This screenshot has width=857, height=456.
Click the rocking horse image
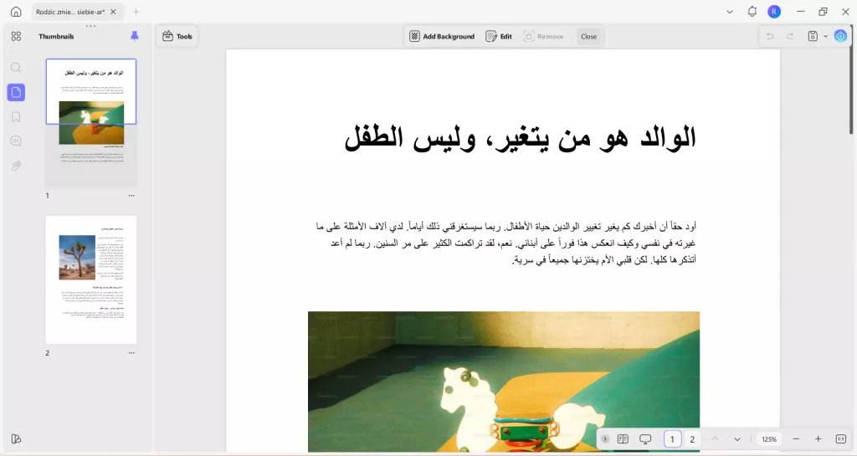503,382
